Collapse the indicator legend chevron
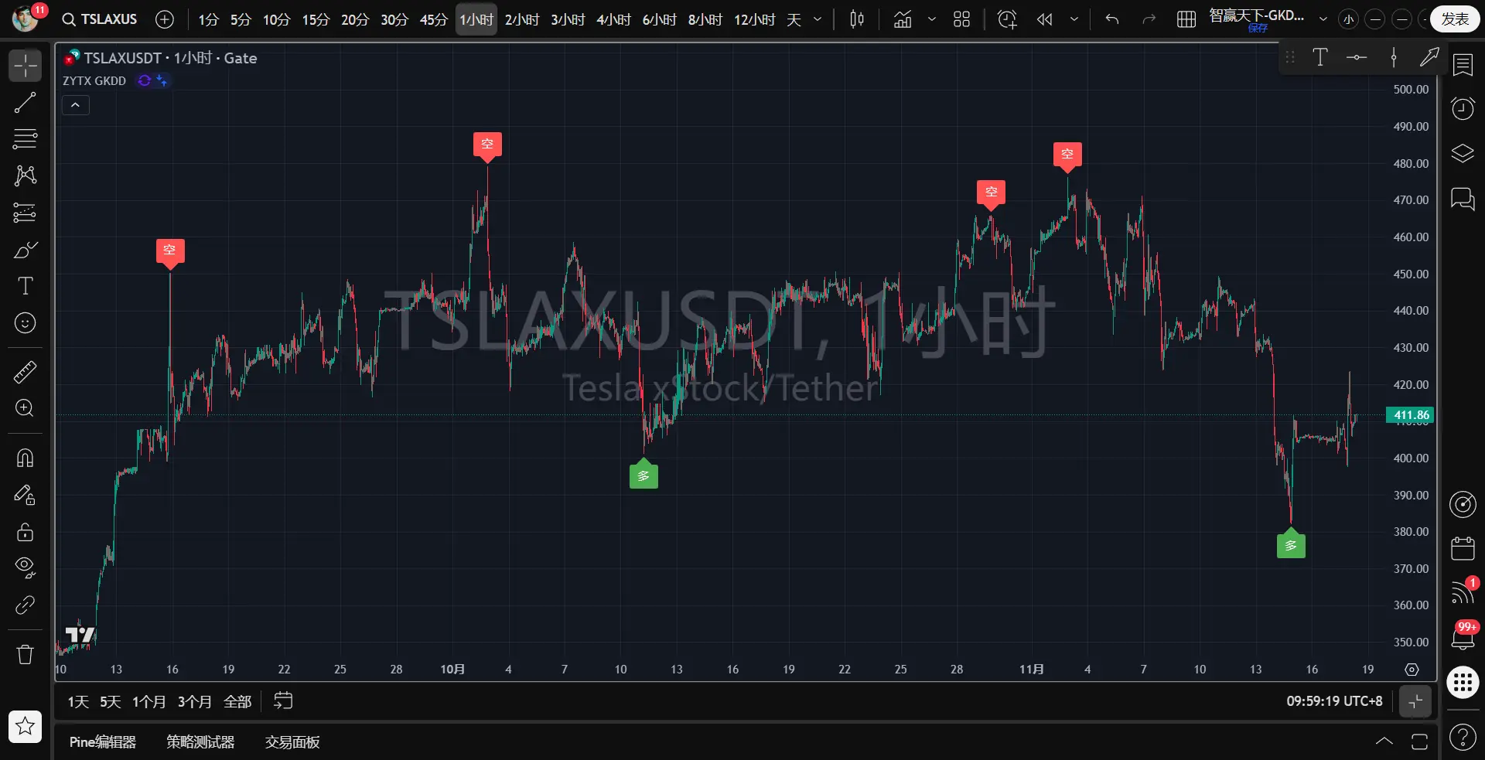Viewport: 1485px width, 760px height. pos(76,105)
